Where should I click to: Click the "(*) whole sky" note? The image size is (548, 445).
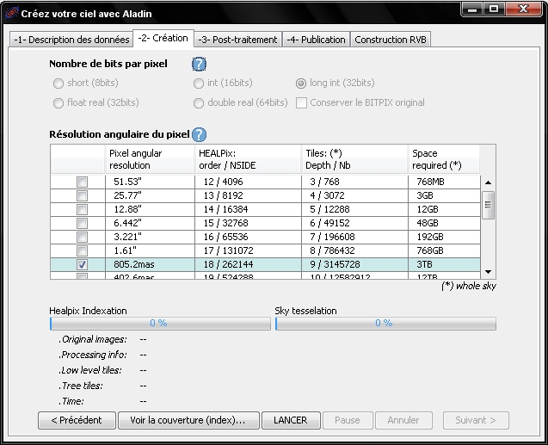(469, 286)
